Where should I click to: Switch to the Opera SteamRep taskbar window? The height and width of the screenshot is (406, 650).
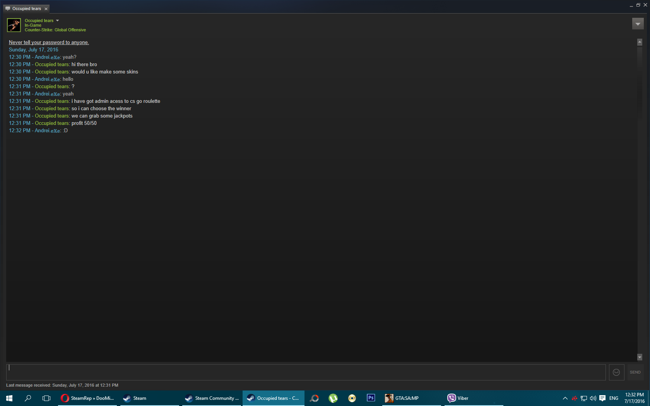(88, 398)
